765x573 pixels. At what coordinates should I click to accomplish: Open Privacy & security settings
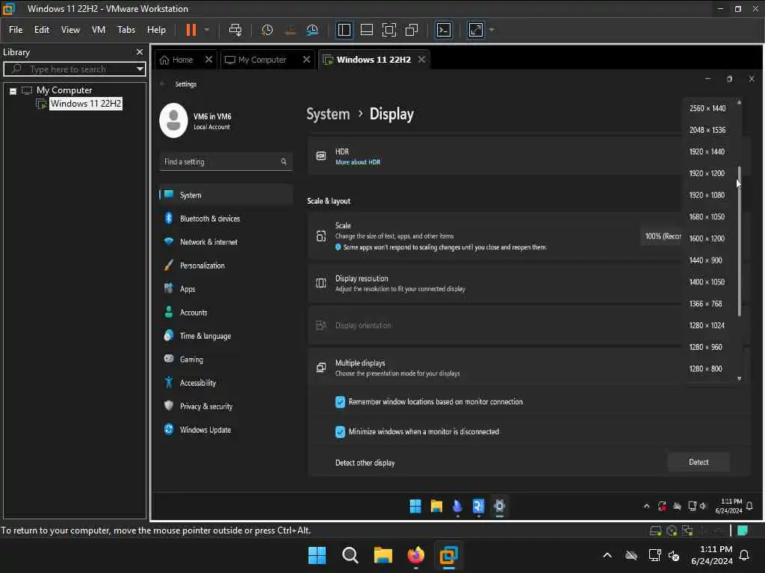(x=226, y=406)
